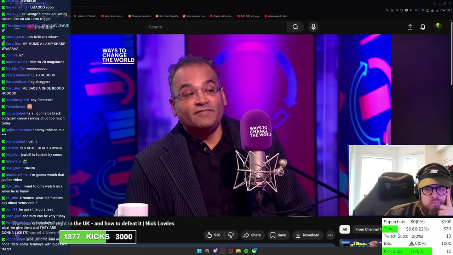Click chat username "Gojira_Prussiano"
Viewport: 453px width, 255px height.
point(19,130)
